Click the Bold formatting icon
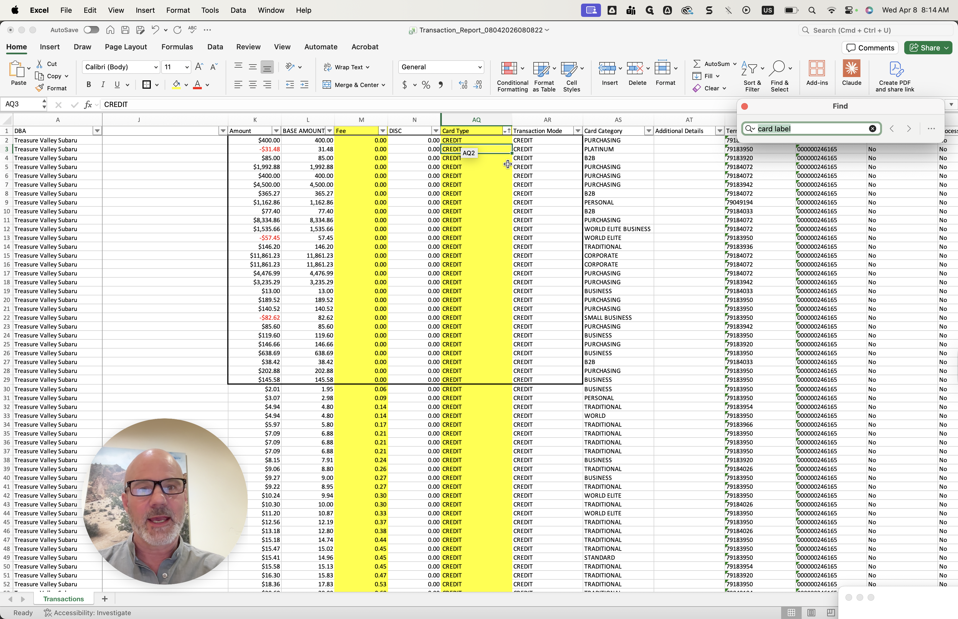958x619 pixels. [88, 85]
